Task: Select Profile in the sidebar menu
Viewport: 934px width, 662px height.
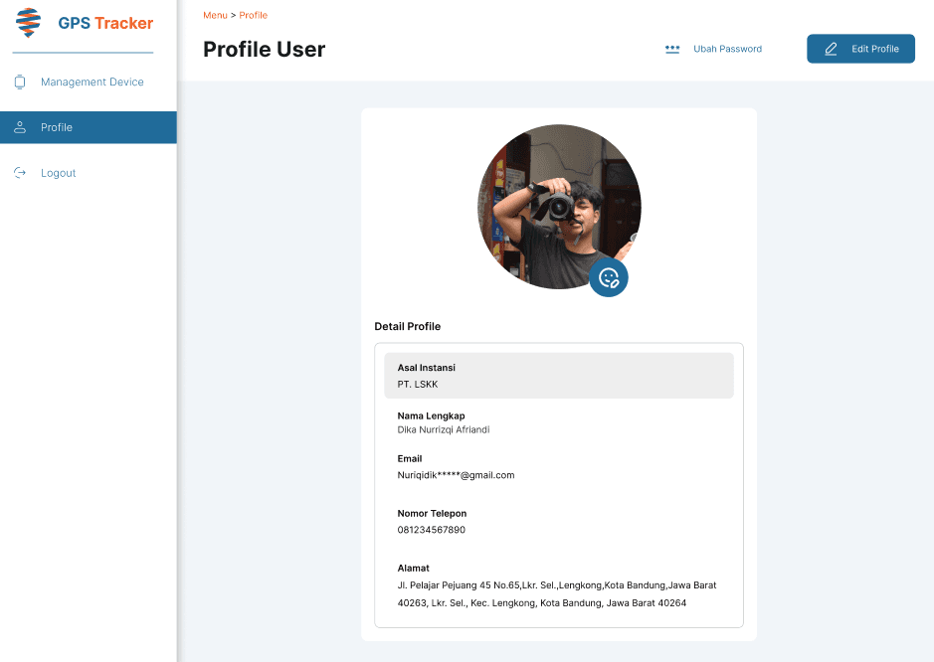Action: pos(57,127)
